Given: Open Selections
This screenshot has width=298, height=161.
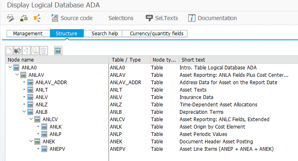Looking at the screenshot, I should pos(121,18).
